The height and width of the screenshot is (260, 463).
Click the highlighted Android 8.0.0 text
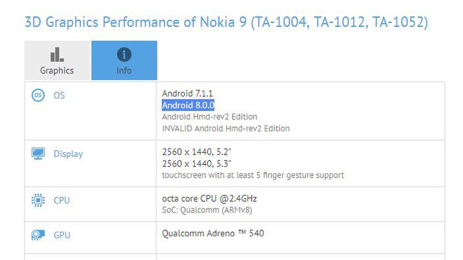tap(188, 105)
